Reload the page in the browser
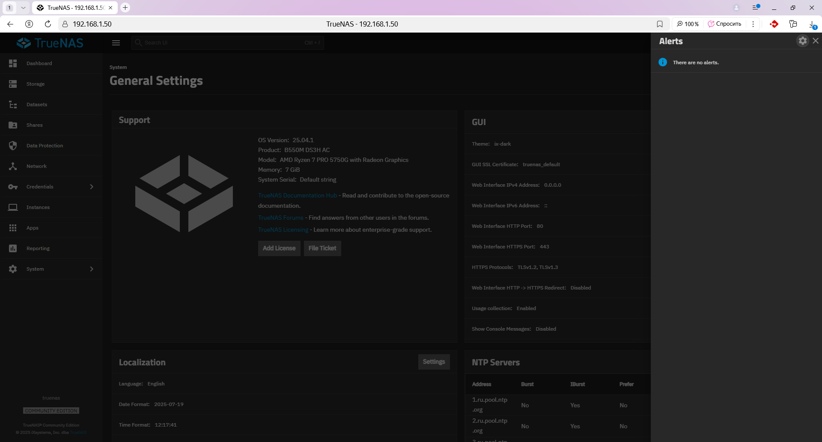 point(48,24)
